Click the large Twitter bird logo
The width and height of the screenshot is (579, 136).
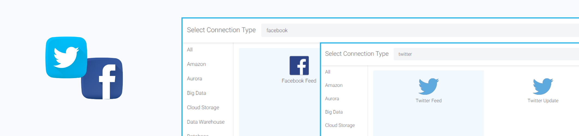coord(66,57)
